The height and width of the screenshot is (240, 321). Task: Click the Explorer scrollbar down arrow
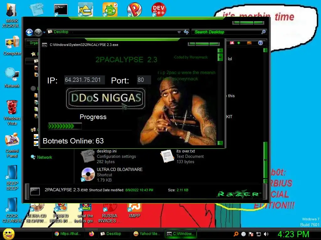[265, 181]
